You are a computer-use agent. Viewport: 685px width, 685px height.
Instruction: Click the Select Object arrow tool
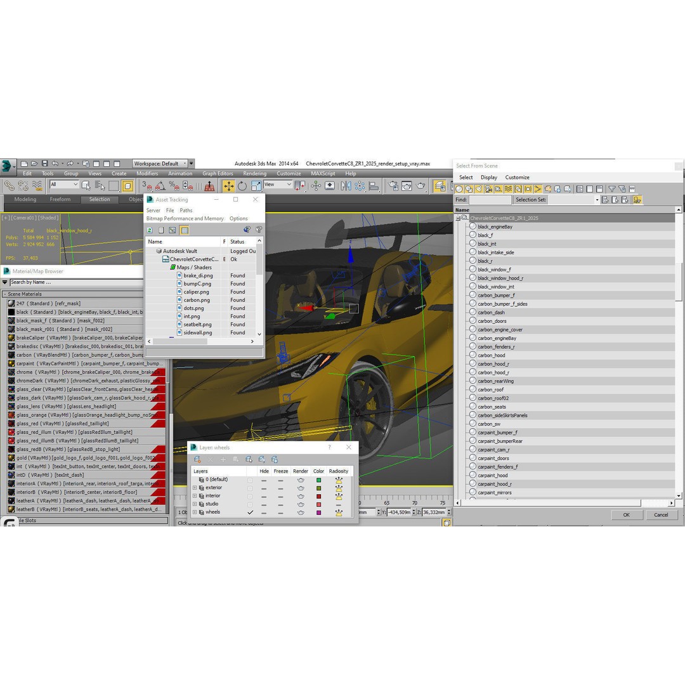coord(86,186)
